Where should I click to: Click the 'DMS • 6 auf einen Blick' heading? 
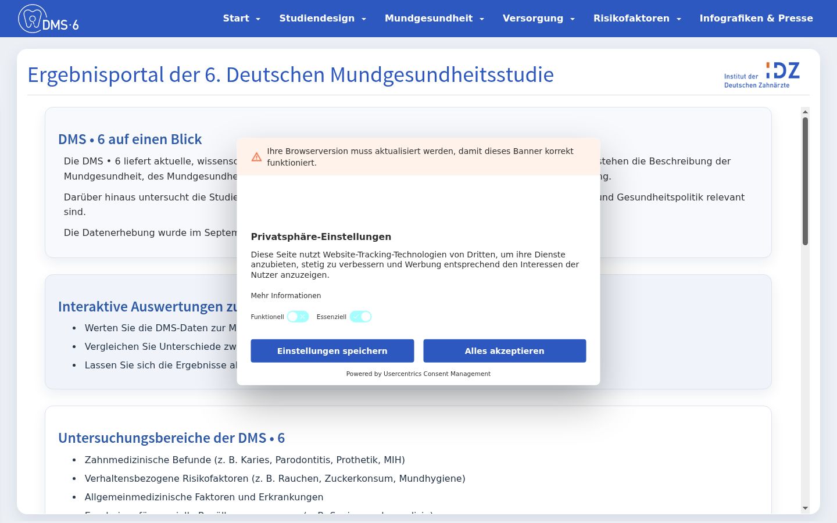point(130,139)
